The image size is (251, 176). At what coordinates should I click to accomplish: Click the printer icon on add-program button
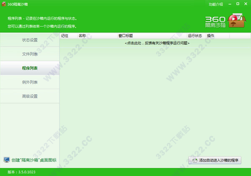[195, 160]
